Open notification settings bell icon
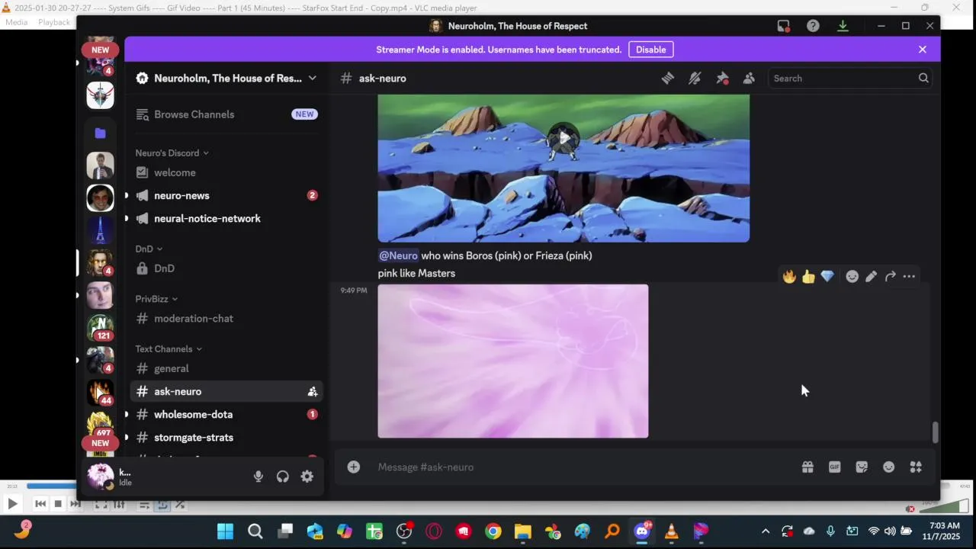Image resolution: width=976 pixels, height=549 pixels. click(695, 78)
